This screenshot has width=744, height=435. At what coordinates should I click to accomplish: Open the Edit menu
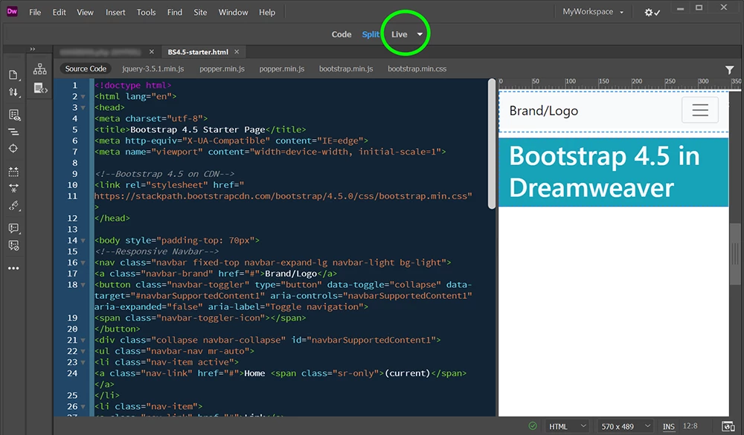tap(60, 13)
